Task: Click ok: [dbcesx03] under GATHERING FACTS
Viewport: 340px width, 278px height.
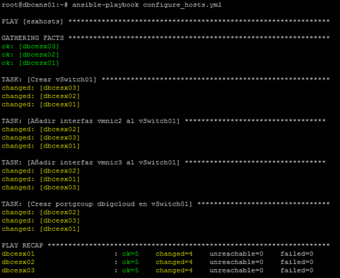Action: (30, 46)
